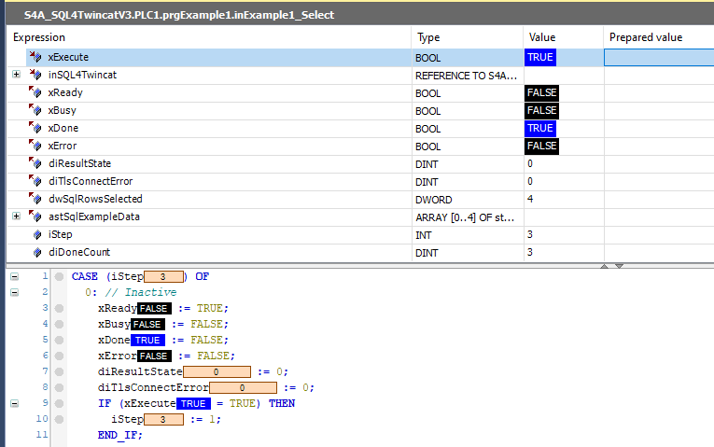The width and height of the screenshot is (714, 447).
Task: Click the diTlsConnectError variable icon
Action: point(35,181)
